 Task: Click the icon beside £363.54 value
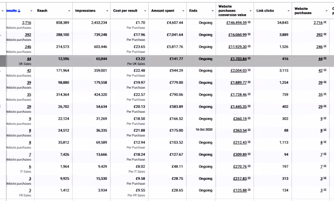pyautogui.click(x=249, y=130)
